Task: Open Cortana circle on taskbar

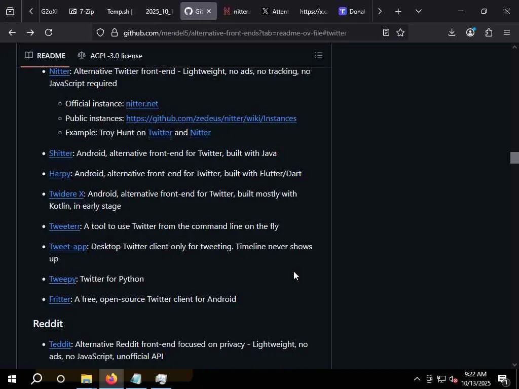Action: click(x=61, y=379)
